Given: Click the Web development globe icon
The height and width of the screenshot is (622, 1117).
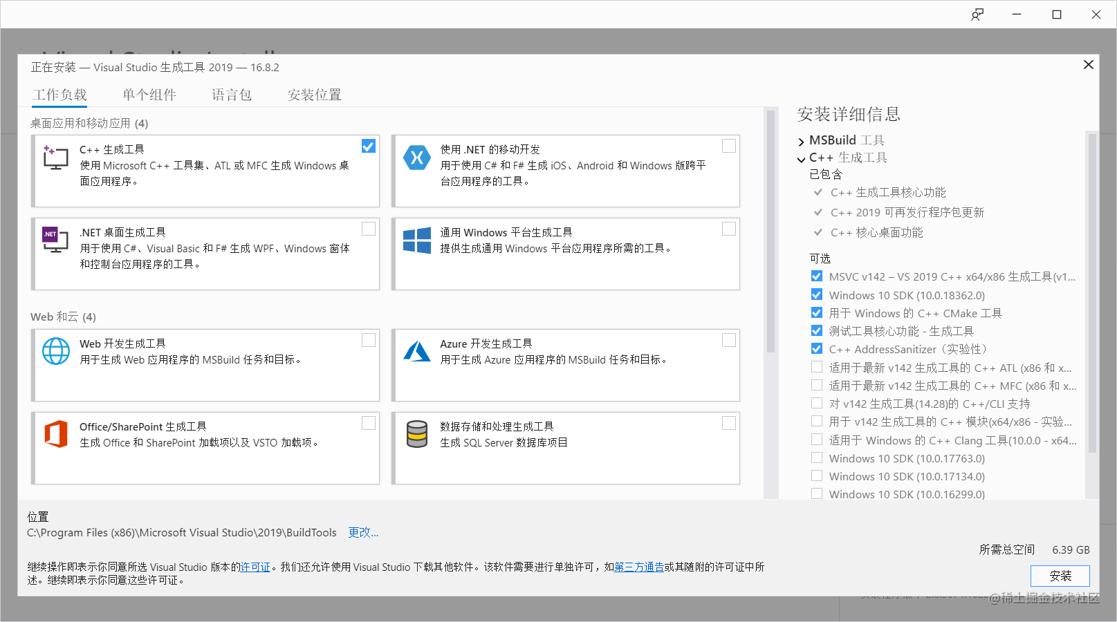Looking at the screenshot, I should coord(56,351).
